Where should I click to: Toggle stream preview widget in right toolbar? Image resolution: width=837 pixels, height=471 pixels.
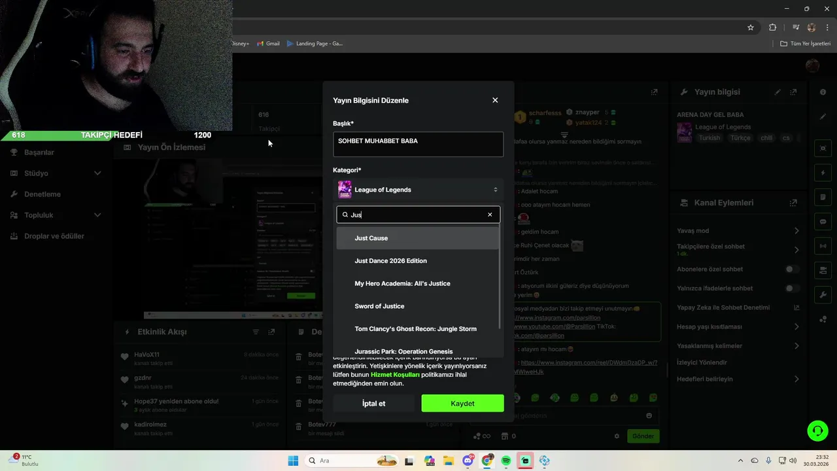click(823, 148)
